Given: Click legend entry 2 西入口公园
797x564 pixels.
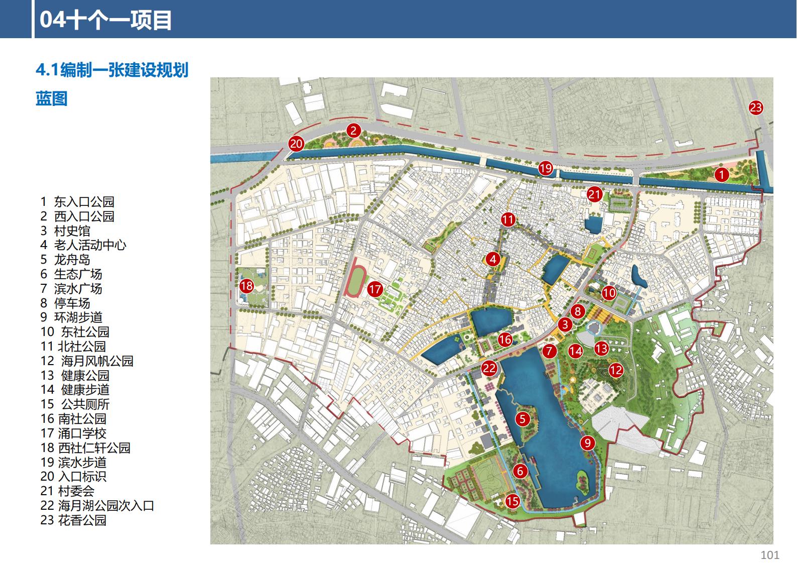Looking at the screenshot, I should (x=77, y=216).
